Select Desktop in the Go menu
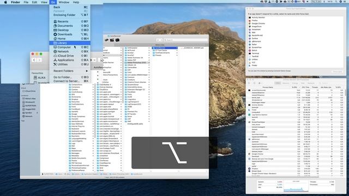This screenshot has width=349, height=196. point(70,30)
